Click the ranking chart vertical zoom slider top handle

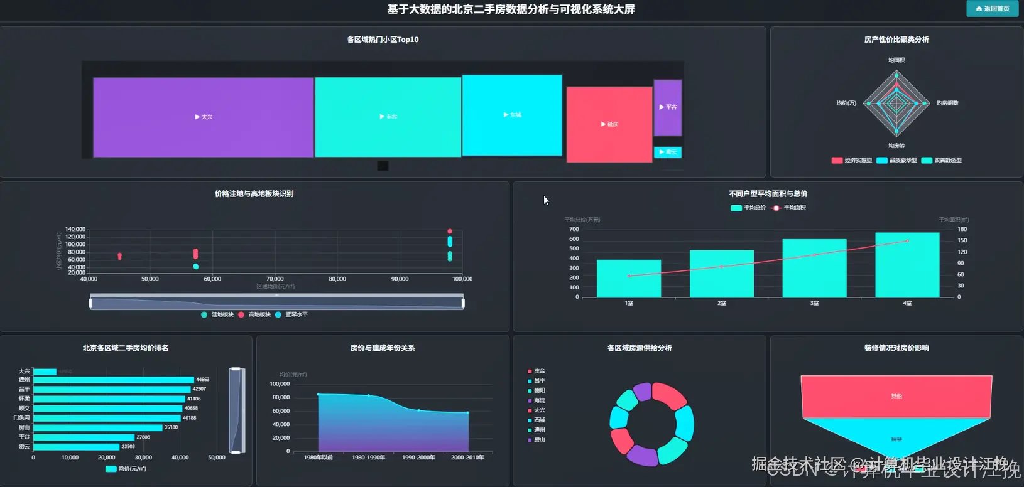[x=236, y=369]
